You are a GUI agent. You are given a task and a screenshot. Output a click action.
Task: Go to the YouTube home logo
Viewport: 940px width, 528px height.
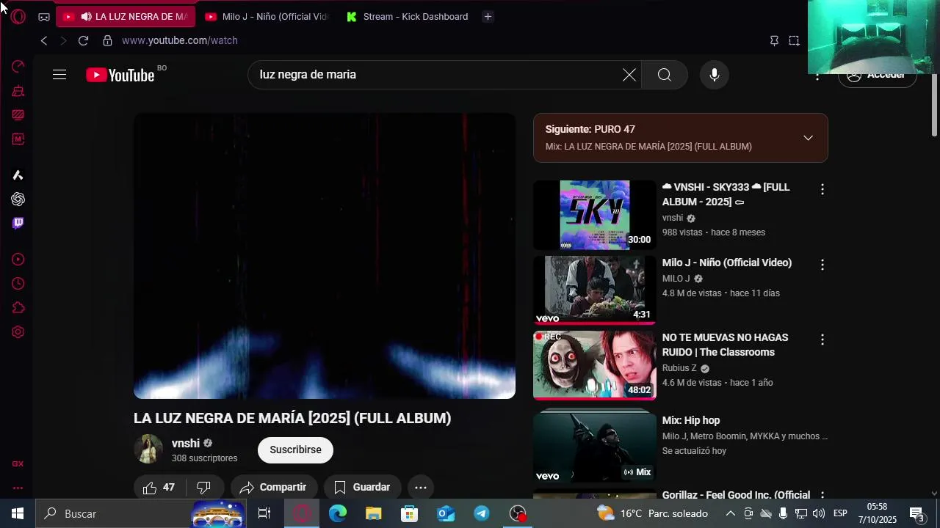[x=120, y=75]
